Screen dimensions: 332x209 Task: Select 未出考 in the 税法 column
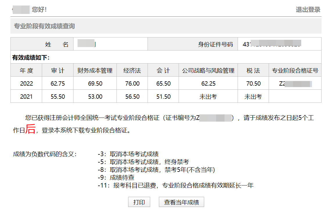(x=253, y=97)
